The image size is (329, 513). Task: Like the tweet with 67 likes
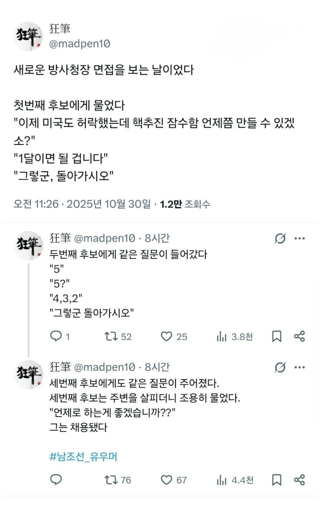point(166,480)
